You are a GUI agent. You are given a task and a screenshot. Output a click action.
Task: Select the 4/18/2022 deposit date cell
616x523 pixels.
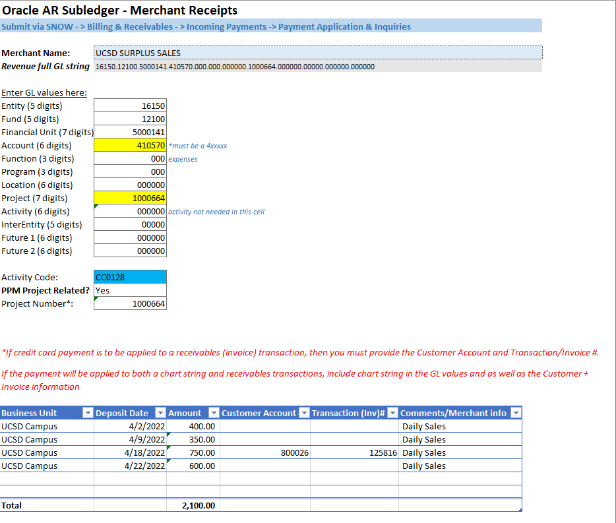pos(131,452)
